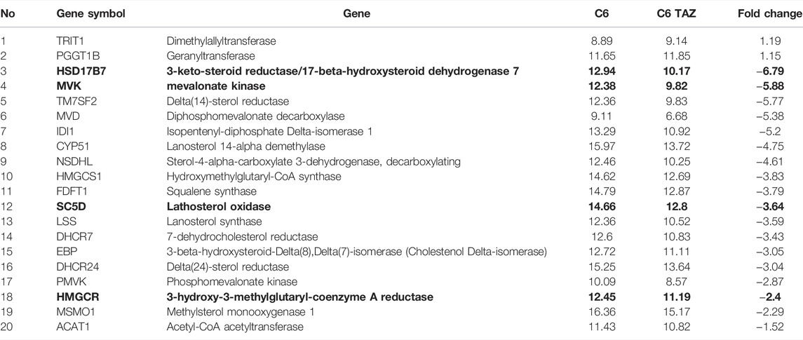The height and width of the screenshot is (340, 803).
Task: Select the ACAT1 gene symbol cell
Action: (70, 327)
